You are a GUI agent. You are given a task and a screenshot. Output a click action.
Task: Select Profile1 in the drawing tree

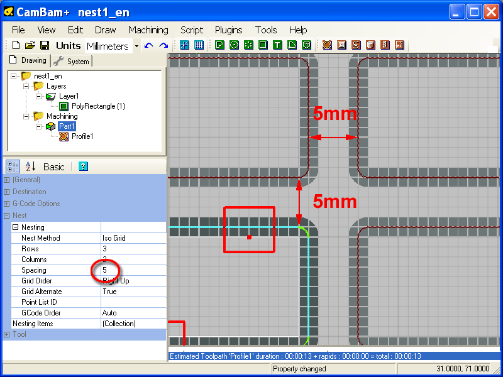click(x=82, y=136)
